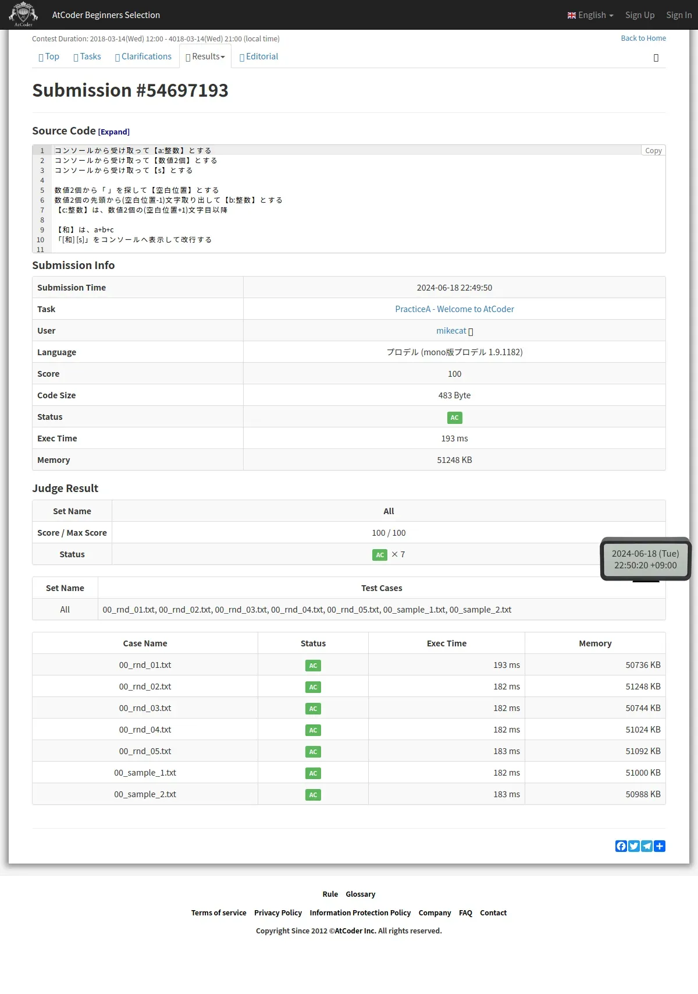Click the AC badge for 00_rnd_02.txt

pyautogui.click(x=313, y=687)
